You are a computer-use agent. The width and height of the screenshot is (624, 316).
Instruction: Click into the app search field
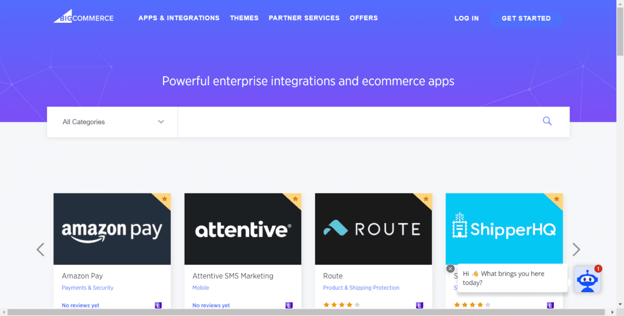359,122
